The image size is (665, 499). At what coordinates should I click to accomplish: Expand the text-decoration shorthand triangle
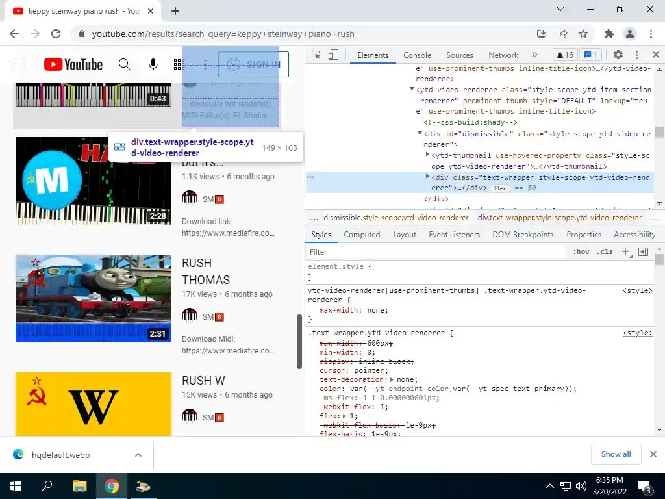tap(392, 379)
